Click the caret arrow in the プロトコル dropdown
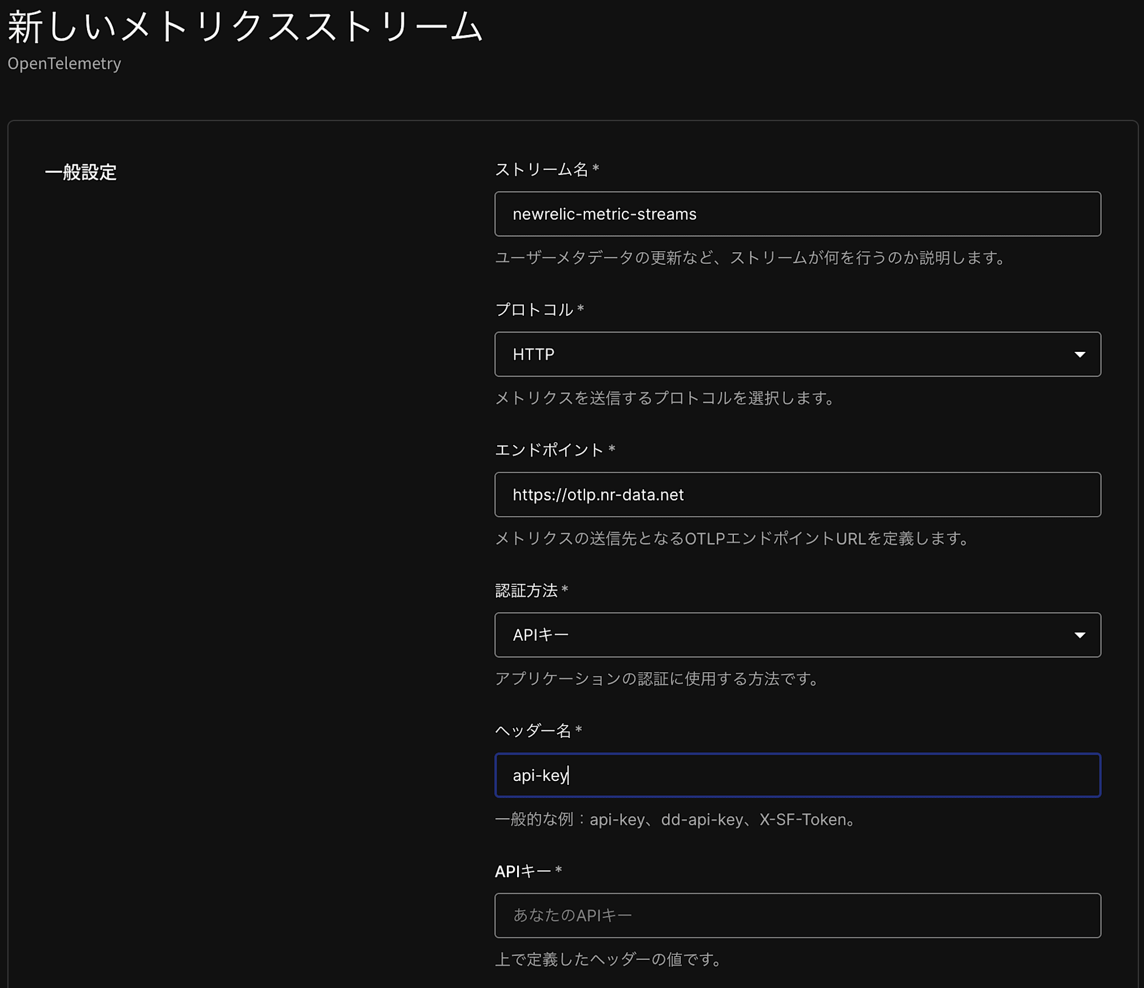The width and height of the screenshot is (1144, 988). (1079, 355)
